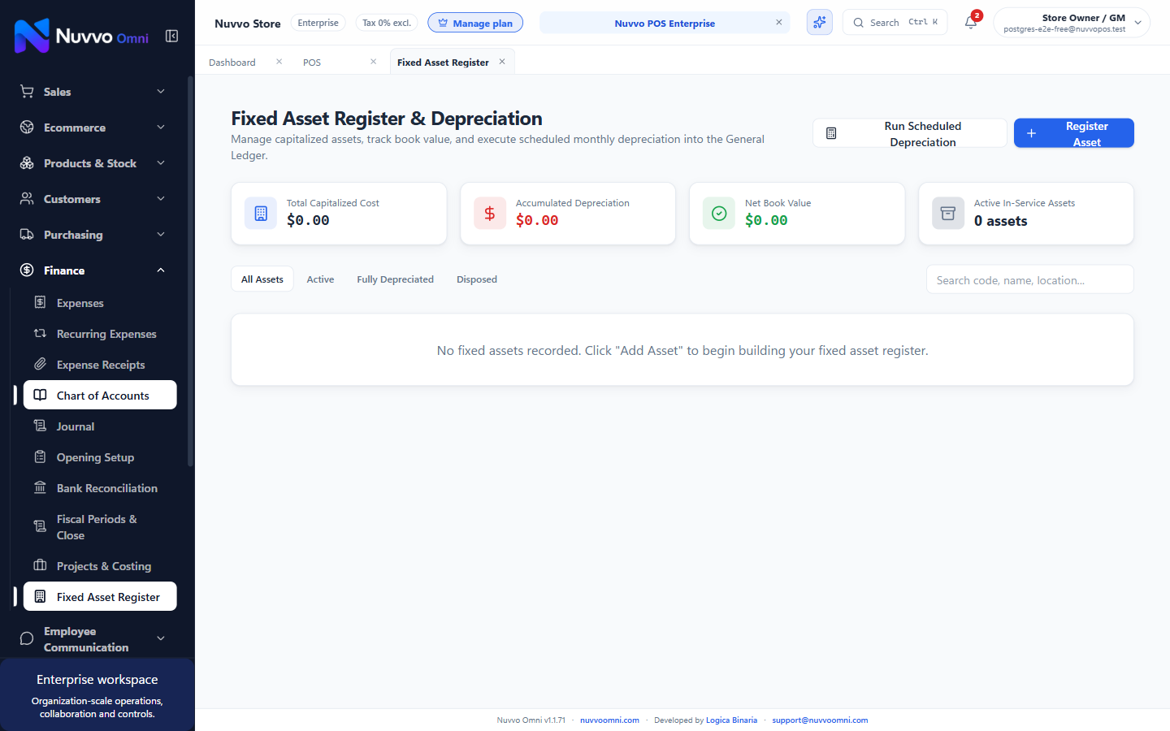The height and width of the screenshot is (731, 1170).
Task: Switch to the POS tab
Action: (x=312, y=63)
